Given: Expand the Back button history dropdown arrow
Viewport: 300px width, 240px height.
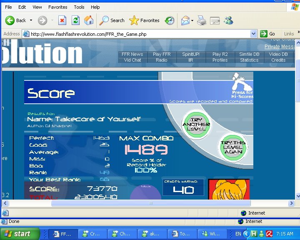Looking at the screenshot, I should point(31,20).
